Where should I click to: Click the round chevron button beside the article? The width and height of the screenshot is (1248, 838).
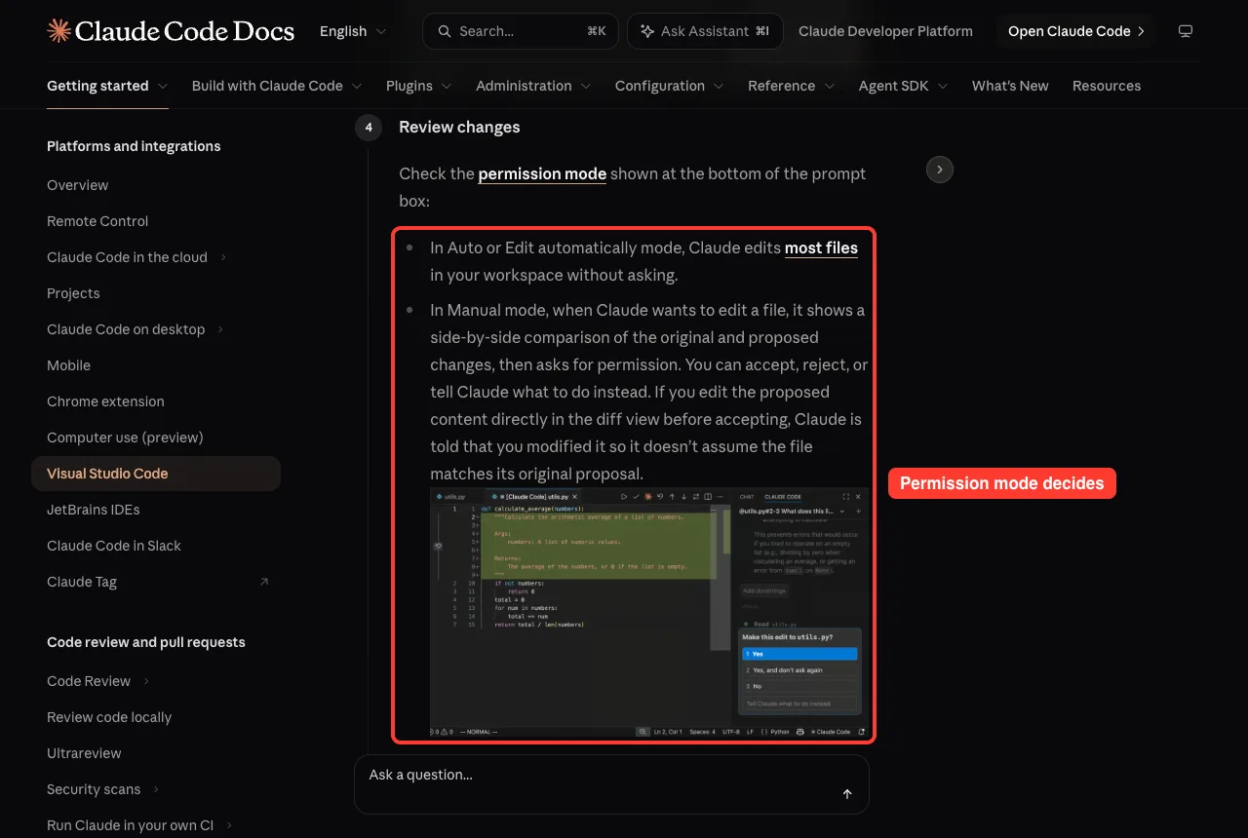(x=939, y=170)
